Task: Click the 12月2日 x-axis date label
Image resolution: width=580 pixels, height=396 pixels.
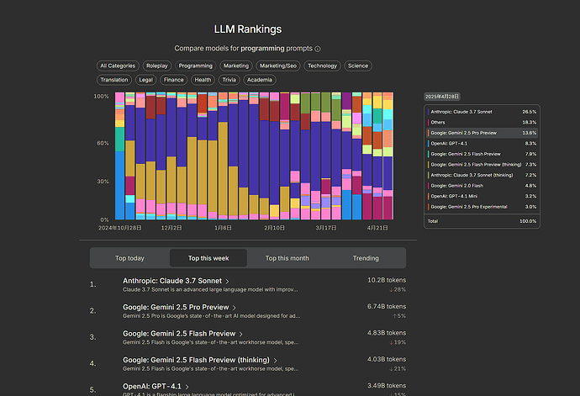Action: pyautogui.click(x=171, y=228)
